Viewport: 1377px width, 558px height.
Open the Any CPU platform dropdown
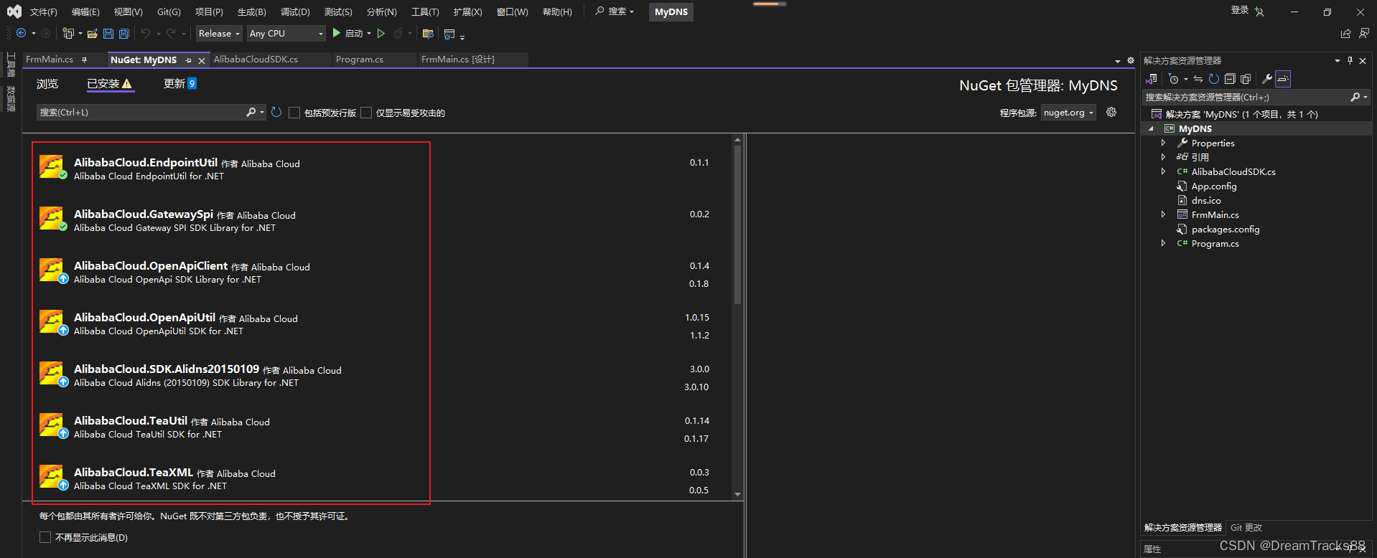[x=286, y=33]
